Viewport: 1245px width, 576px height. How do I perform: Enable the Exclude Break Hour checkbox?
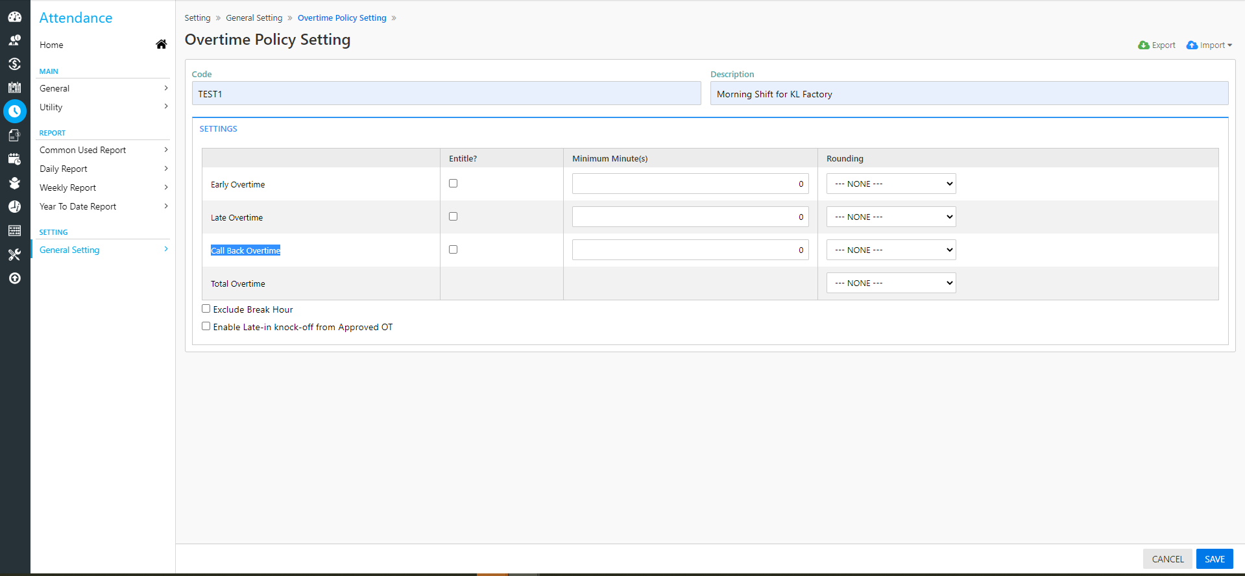pos(206,309)
